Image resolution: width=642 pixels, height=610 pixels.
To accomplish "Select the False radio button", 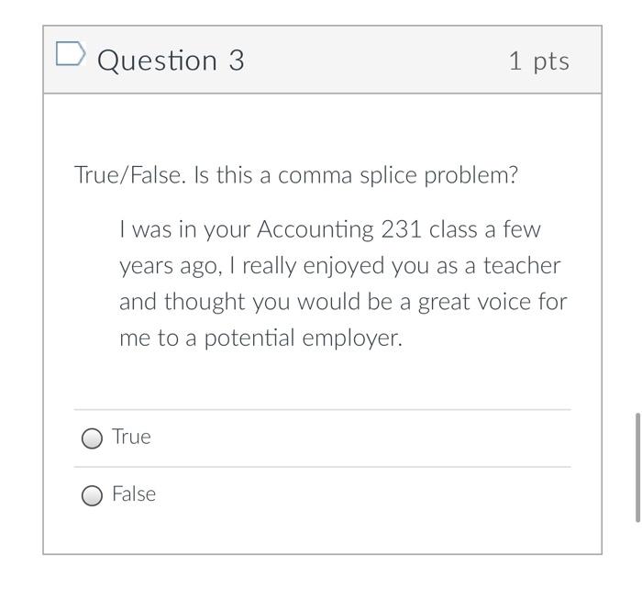I will coord(92,496).
